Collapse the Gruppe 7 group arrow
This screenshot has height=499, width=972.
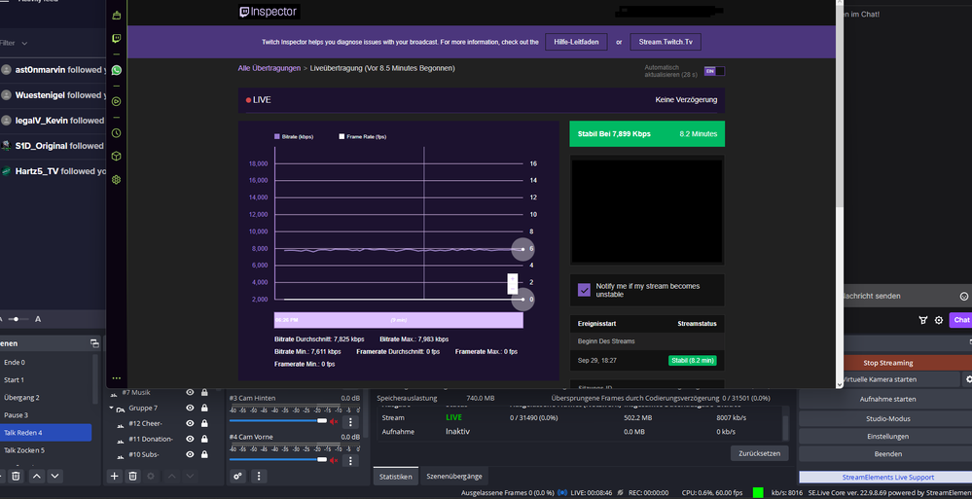coord(113,408)
